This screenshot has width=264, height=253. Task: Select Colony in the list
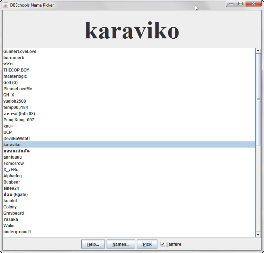click(x=129, y=207)
